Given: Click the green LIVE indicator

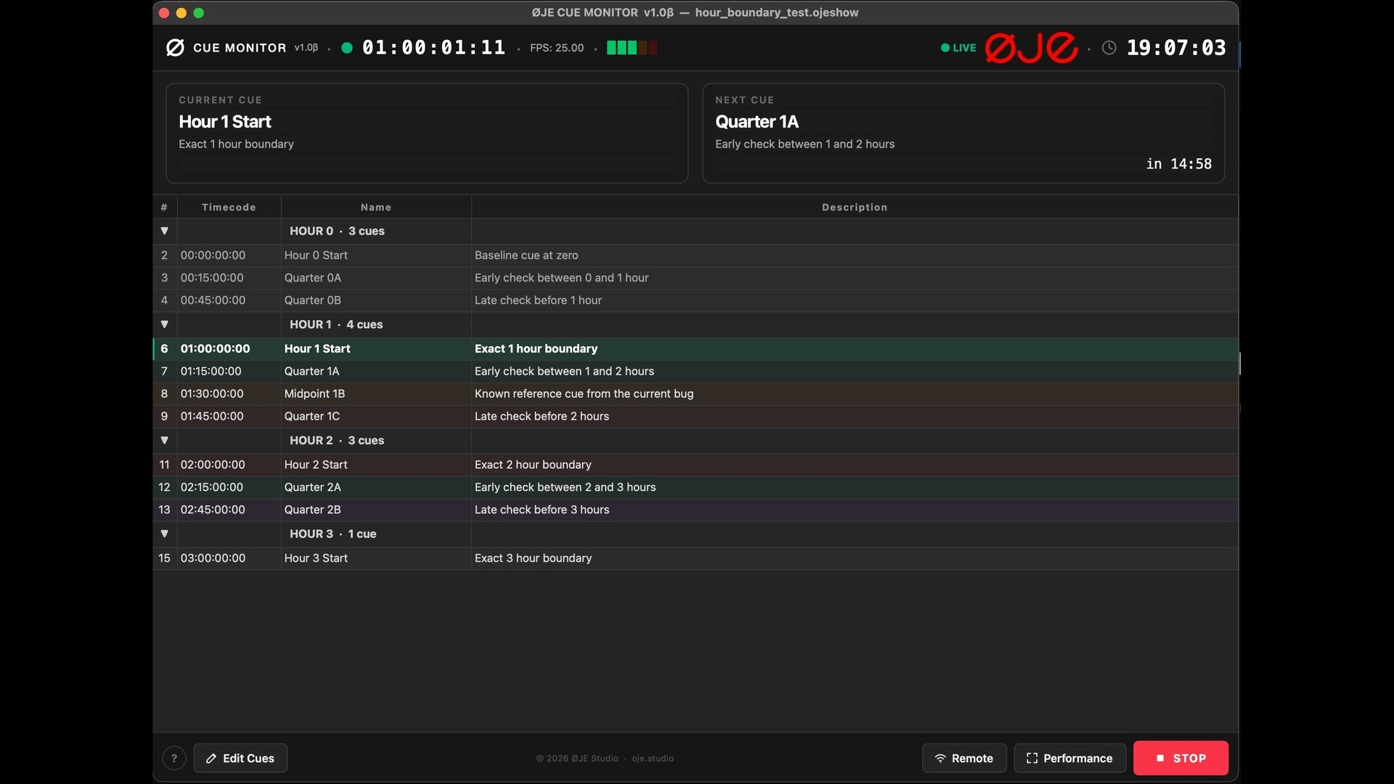Looking at the screenshot, I should 958,48.
